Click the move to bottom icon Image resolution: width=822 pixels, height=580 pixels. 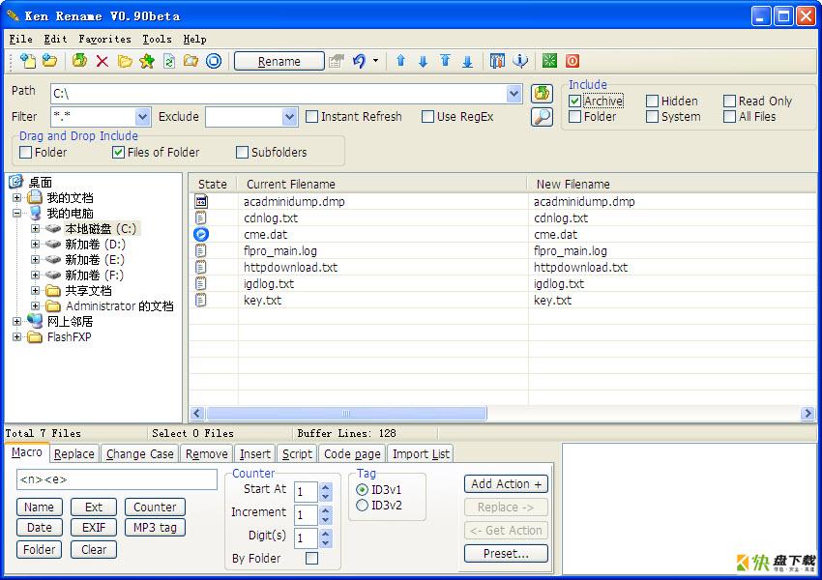pyautogui.click(x=468, y=62)
